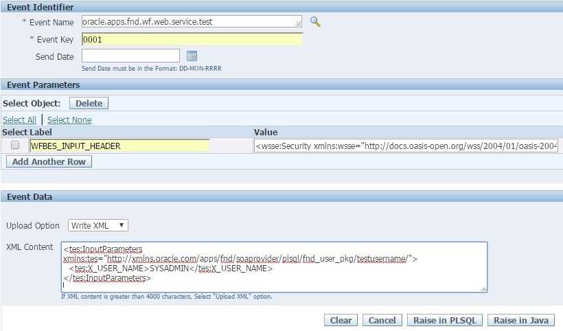
Task: Click the empty Send Date field
Action: (x=130, y=56)
